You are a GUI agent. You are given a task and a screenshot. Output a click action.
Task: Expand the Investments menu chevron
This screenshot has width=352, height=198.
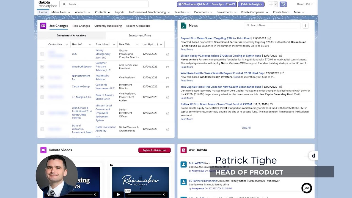click(x=235, y=12)
